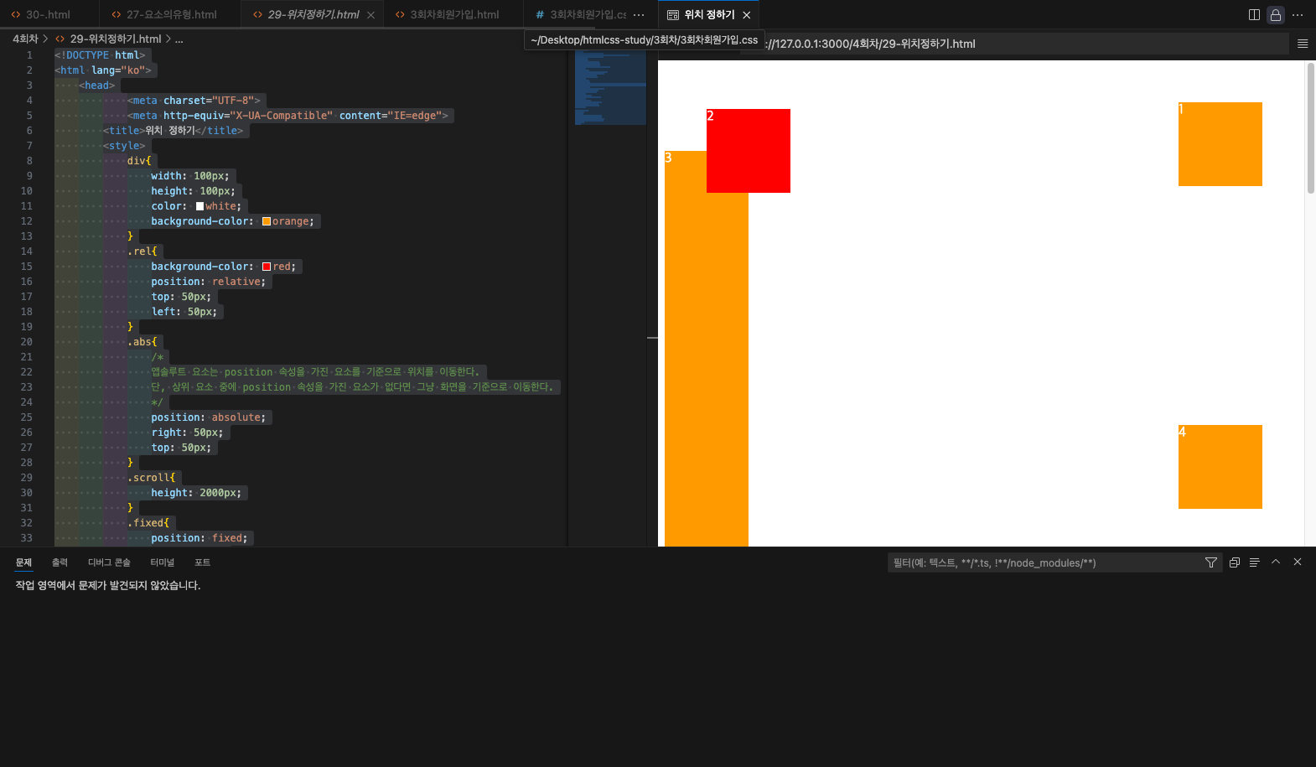
Task: Open the live preview hamburger menu
Action: click(1303, 44)
